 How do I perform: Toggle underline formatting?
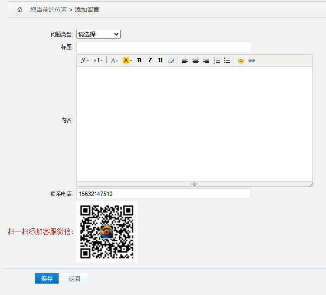160,60
